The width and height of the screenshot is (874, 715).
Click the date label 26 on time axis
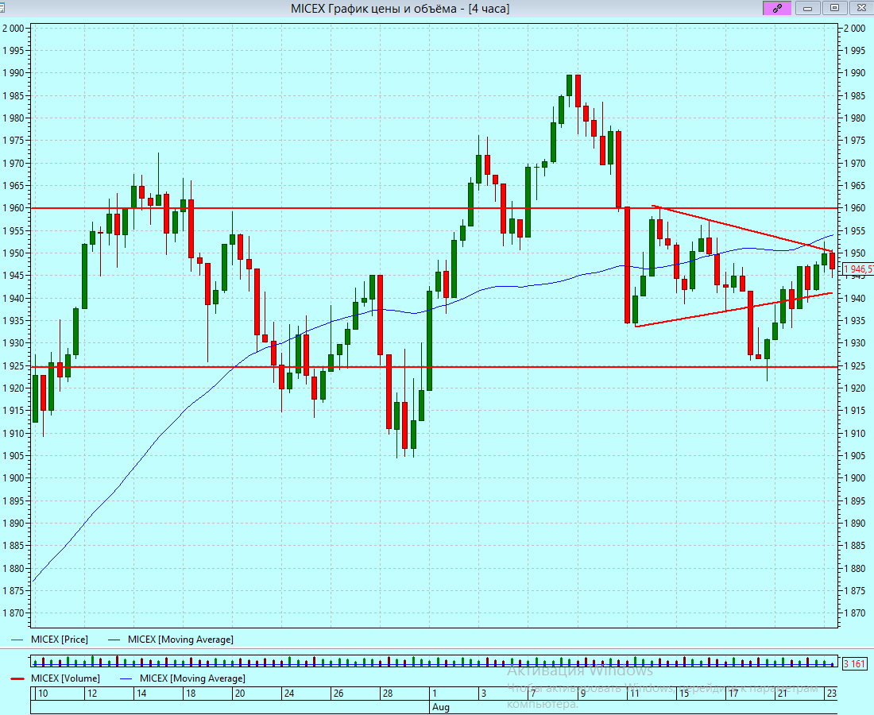coord(338,694)
